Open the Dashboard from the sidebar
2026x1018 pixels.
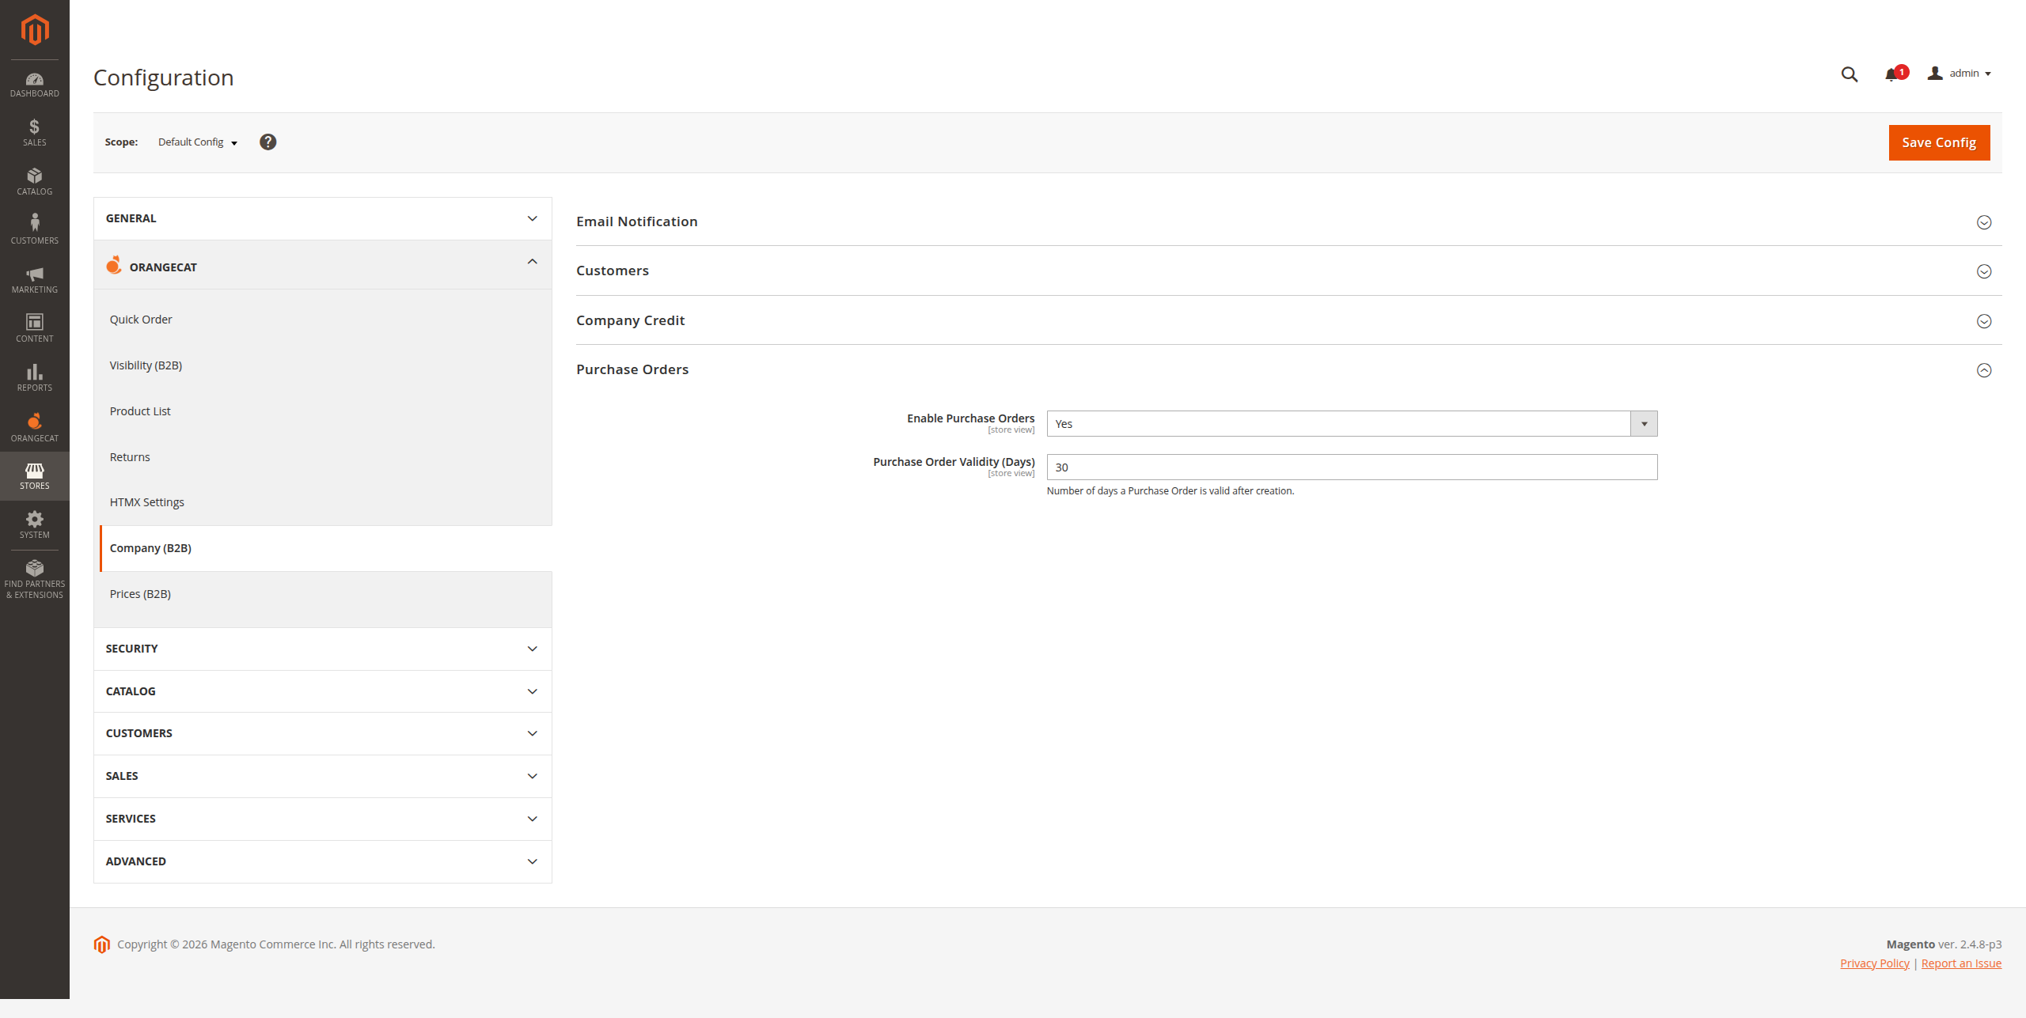34,83
